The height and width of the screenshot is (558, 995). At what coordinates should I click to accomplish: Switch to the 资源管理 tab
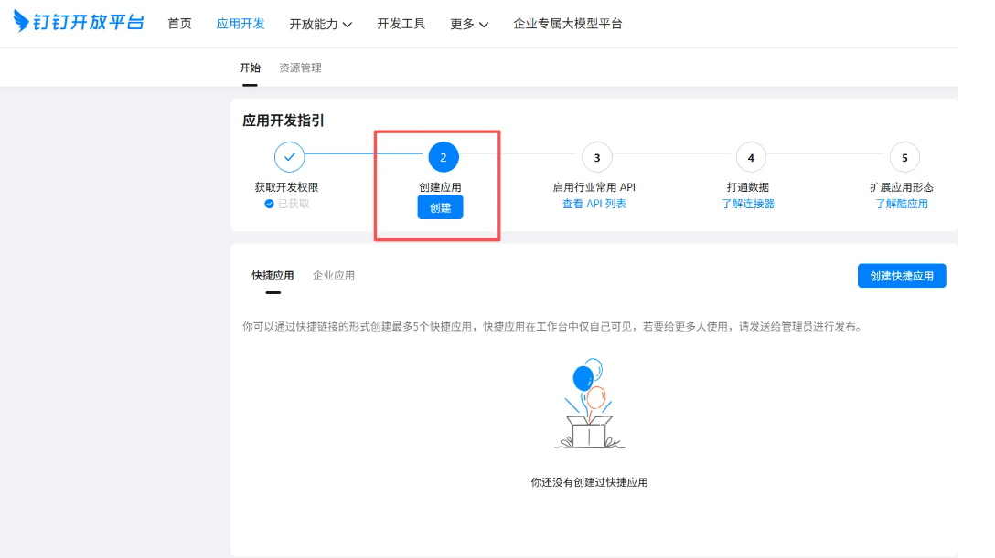300,68
